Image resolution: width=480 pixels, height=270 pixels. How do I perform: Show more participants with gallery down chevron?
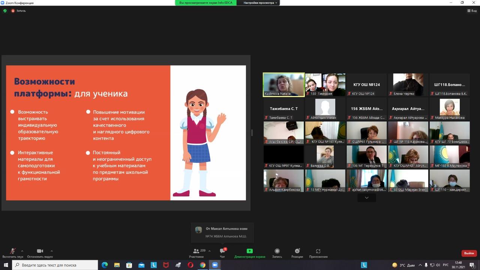tap(366, 198)
